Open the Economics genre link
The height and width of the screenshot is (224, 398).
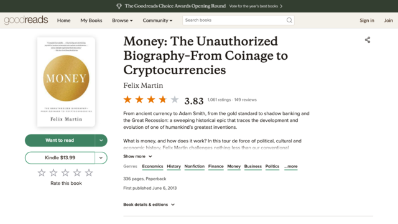[152, 166]
